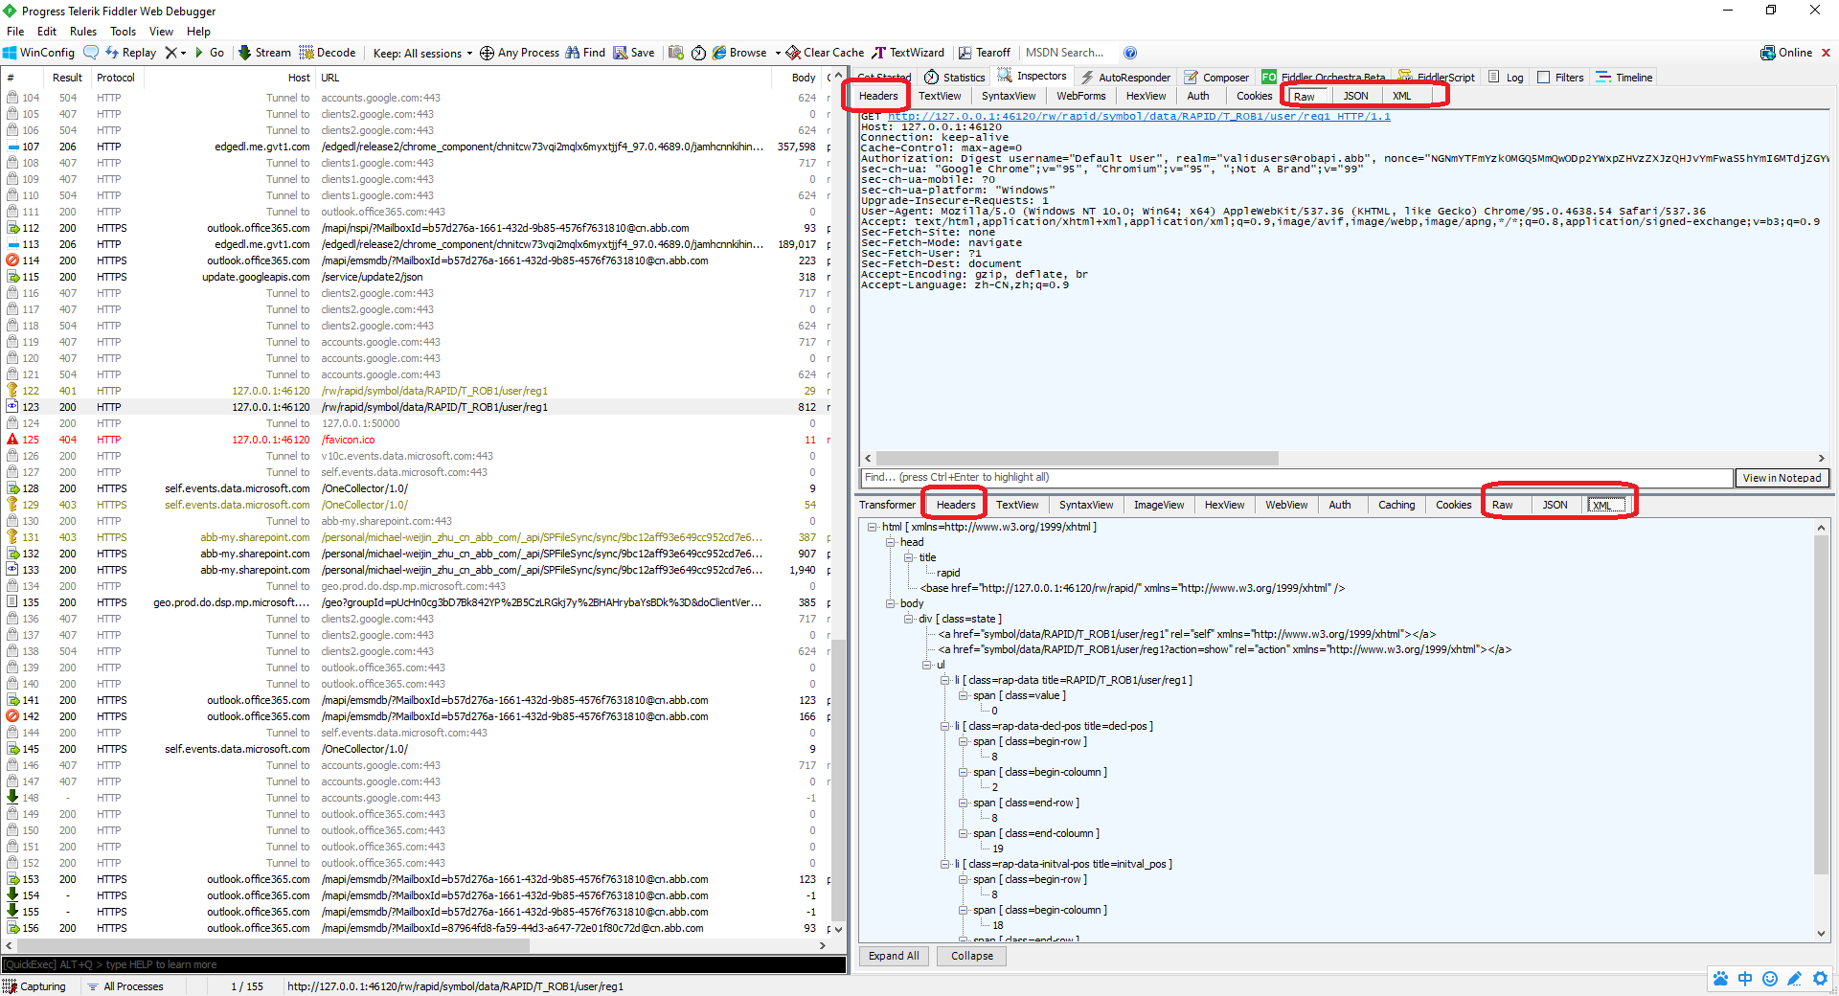Open the FiddlerScript tab
The height and width of the screenshot is (996, 1839).
coord(1436,78)
